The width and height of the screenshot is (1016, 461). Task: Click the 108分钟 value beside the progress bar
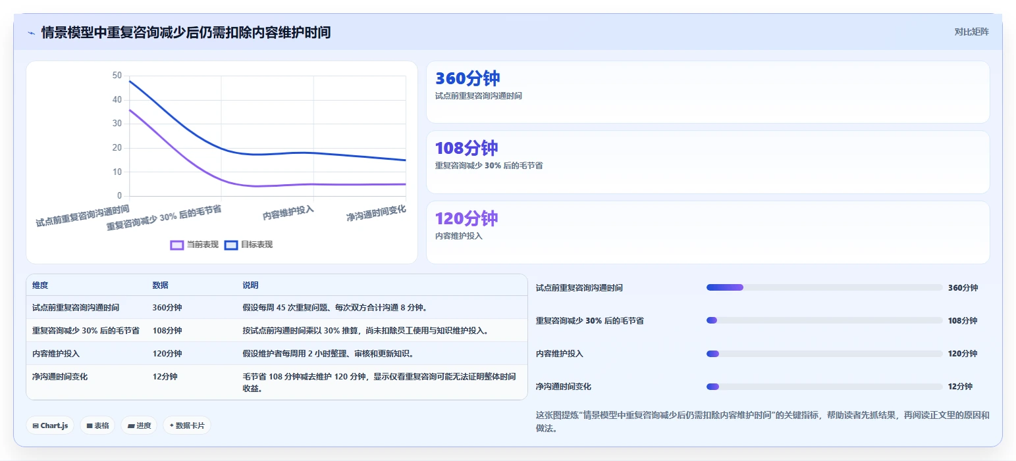[x=963, y=321]
